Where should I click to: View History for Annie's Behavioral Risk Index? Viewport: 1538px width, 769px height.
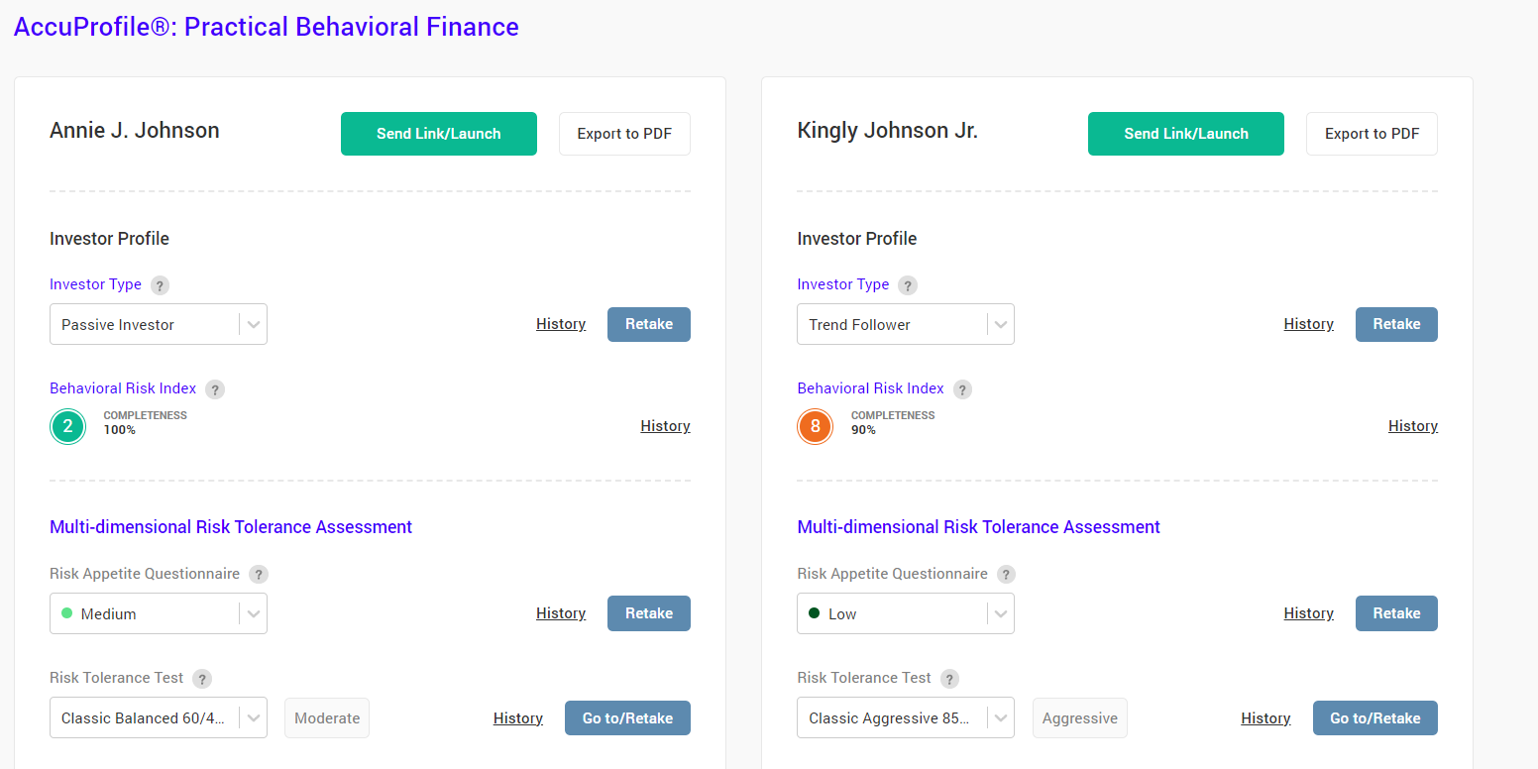coord(665,426)
